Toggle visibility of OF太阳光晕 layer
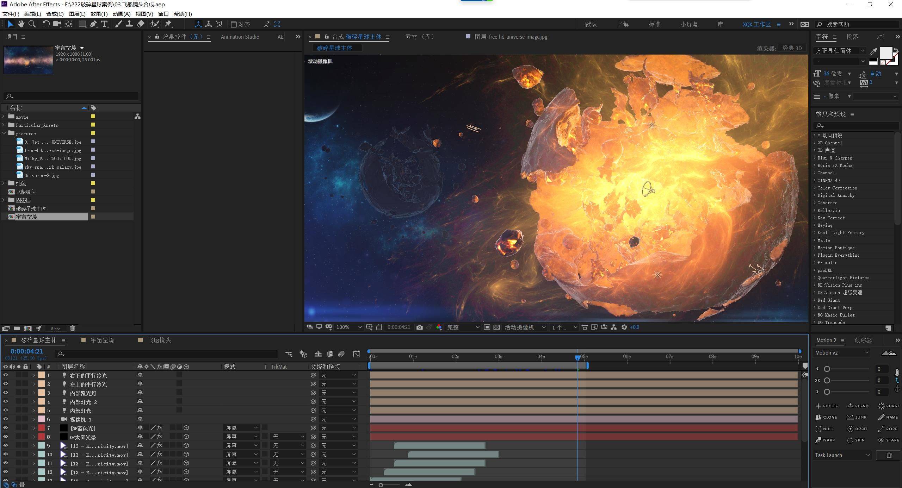 coord(5,437)
